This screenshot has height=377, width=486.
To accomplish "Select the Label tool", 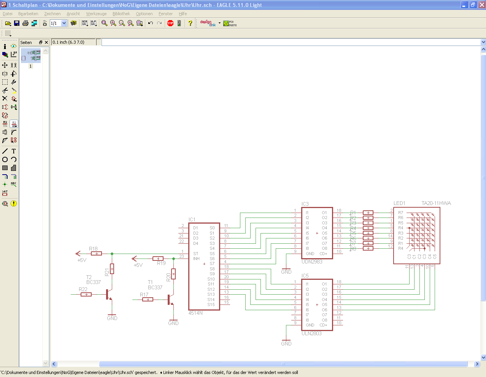I will point(14,185).
